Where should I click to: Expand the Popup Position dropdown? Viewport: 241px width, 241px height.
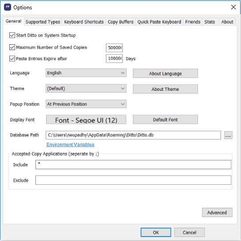86,104
